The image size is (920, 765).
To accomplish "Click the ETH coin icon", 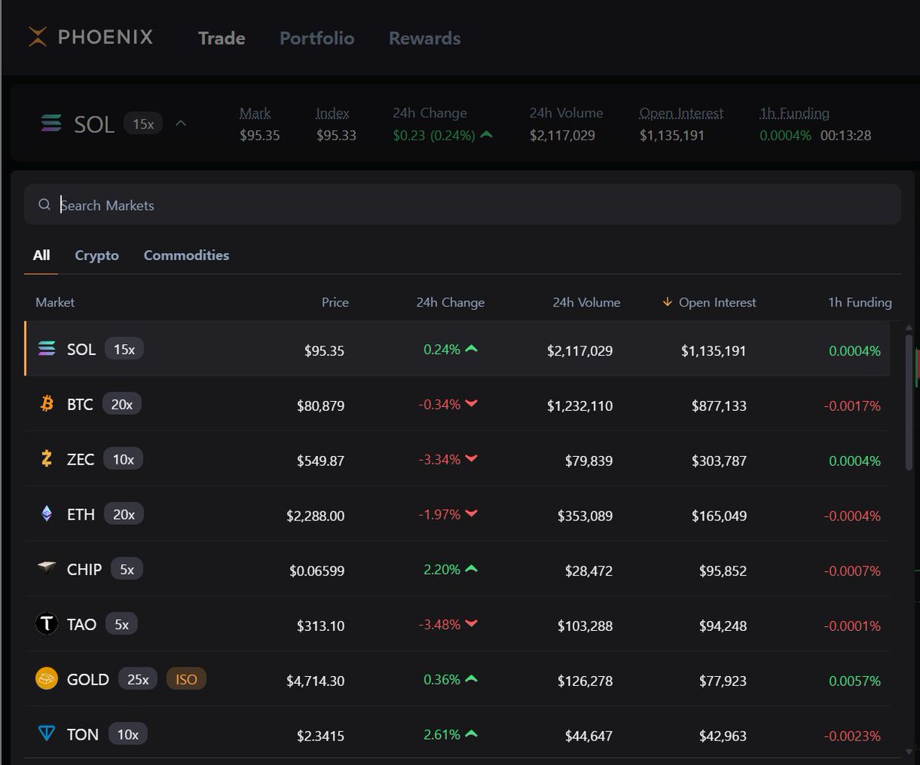I will click(x=47, y=514).
